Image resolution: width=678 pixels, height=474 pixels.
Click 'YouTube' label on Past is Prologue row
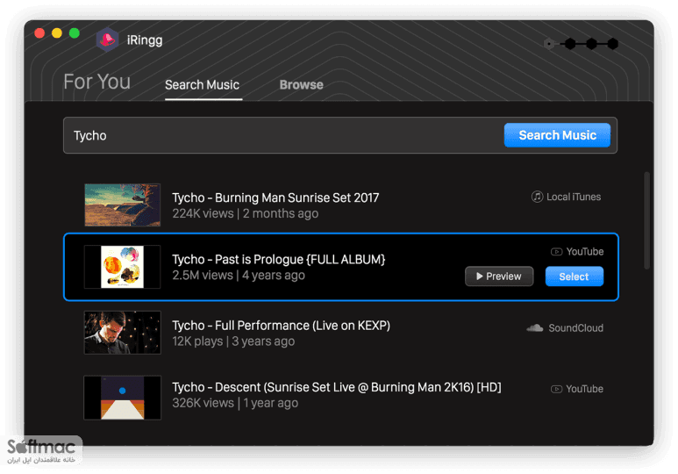click(x=585, y=252)
